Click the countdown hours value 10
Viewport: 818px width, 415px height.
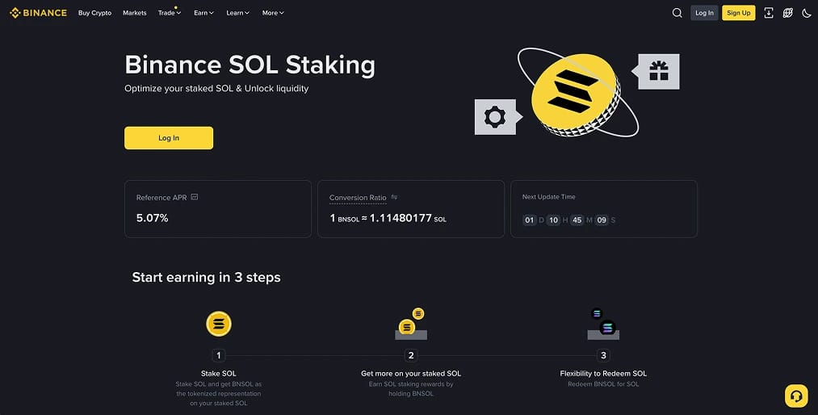tap(553, 220)
